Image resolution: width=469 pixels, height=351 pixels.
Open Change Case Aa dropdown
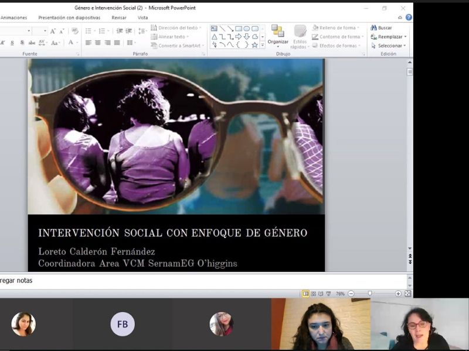(x=56, y=43)
